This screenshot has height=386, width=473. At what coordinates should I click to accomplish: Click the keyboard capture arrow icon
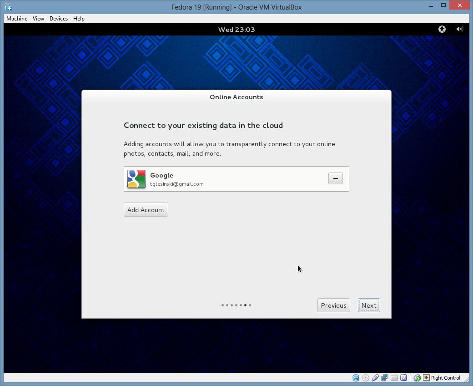point(426,378)
